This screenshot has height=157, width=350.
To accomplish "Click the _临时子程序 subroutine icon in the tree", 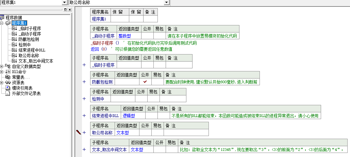I will (x=14, y=28).
